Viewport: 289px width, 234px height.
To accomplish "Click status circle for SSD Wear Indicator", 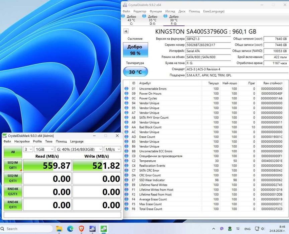I will click(126, 180).
